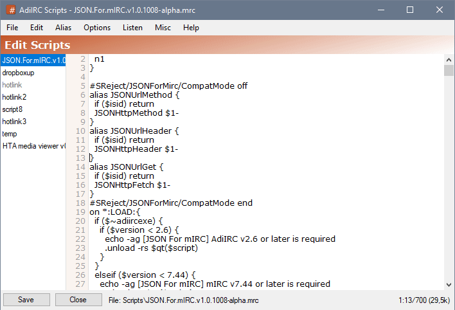Viewport: 455px width, 310px height.
Task: Click 'alias JSONUrlGet {' line
Action: coord(127,167)
